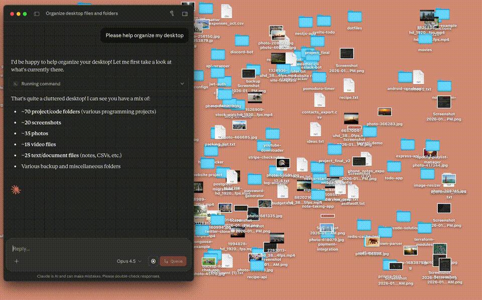This screenshot has height=300, width=482.
Task: Click the Running command row
Action: (x=98, y=84)
